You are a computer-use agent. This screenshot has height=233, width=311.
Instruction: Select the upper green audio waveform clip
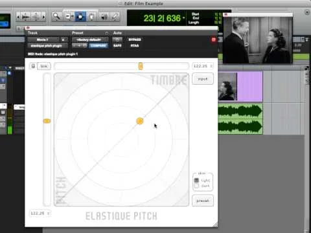pyautogui.click(x=240, y=111)
